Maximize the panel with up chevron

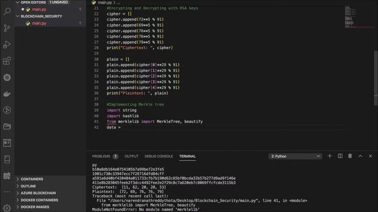(360, 156)
